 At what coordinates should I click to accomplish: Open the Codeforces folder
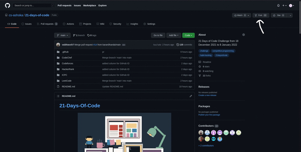67,64
